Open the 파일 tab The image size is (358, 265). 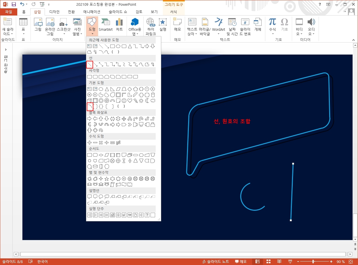[9, 12]
